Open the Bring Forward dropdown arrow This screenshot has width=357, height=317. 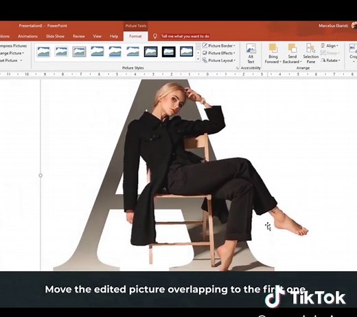(x=280, y=62)
